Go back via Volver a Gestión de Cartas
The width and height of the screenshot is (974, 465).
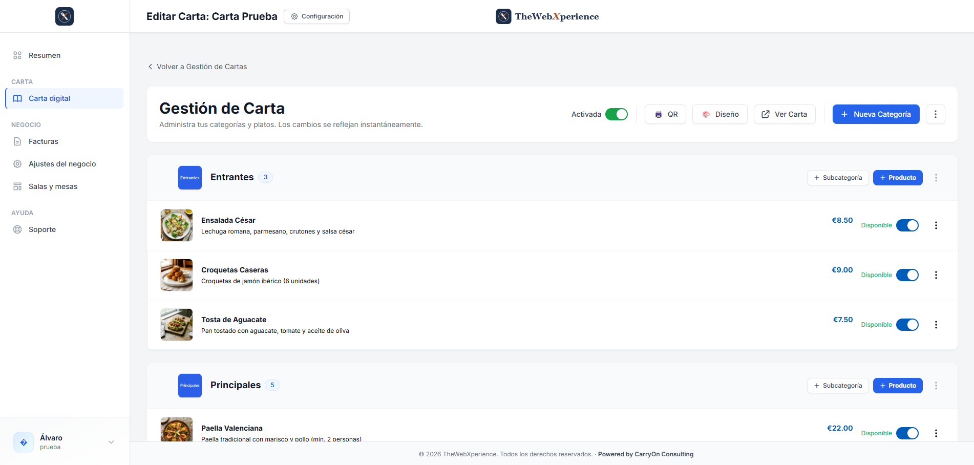(198, 67)
